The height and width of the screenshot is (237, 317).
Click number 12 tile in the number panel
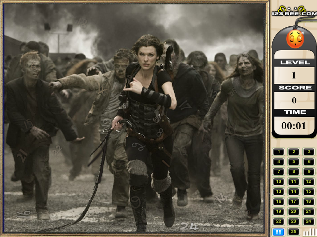click(x=309, y=181)
